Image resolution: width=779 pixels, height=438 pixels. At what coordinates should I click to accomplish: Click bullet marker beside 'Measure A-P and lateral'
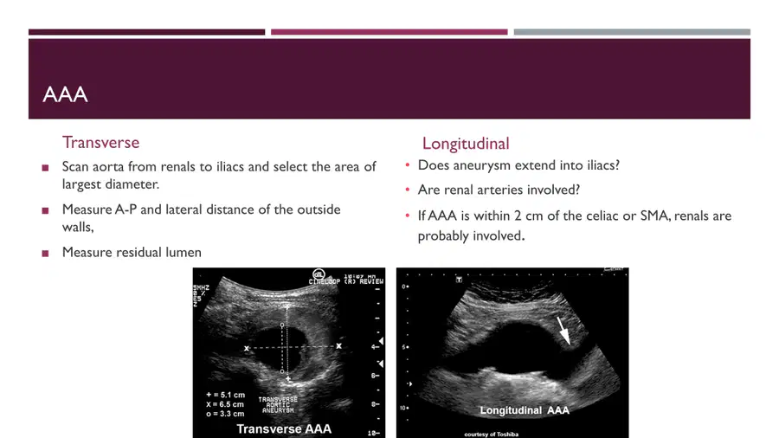(45, 210)
